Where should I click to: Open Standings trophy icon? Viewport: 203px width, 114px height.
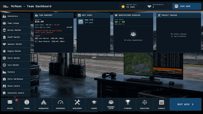click(x=128, y=102)
